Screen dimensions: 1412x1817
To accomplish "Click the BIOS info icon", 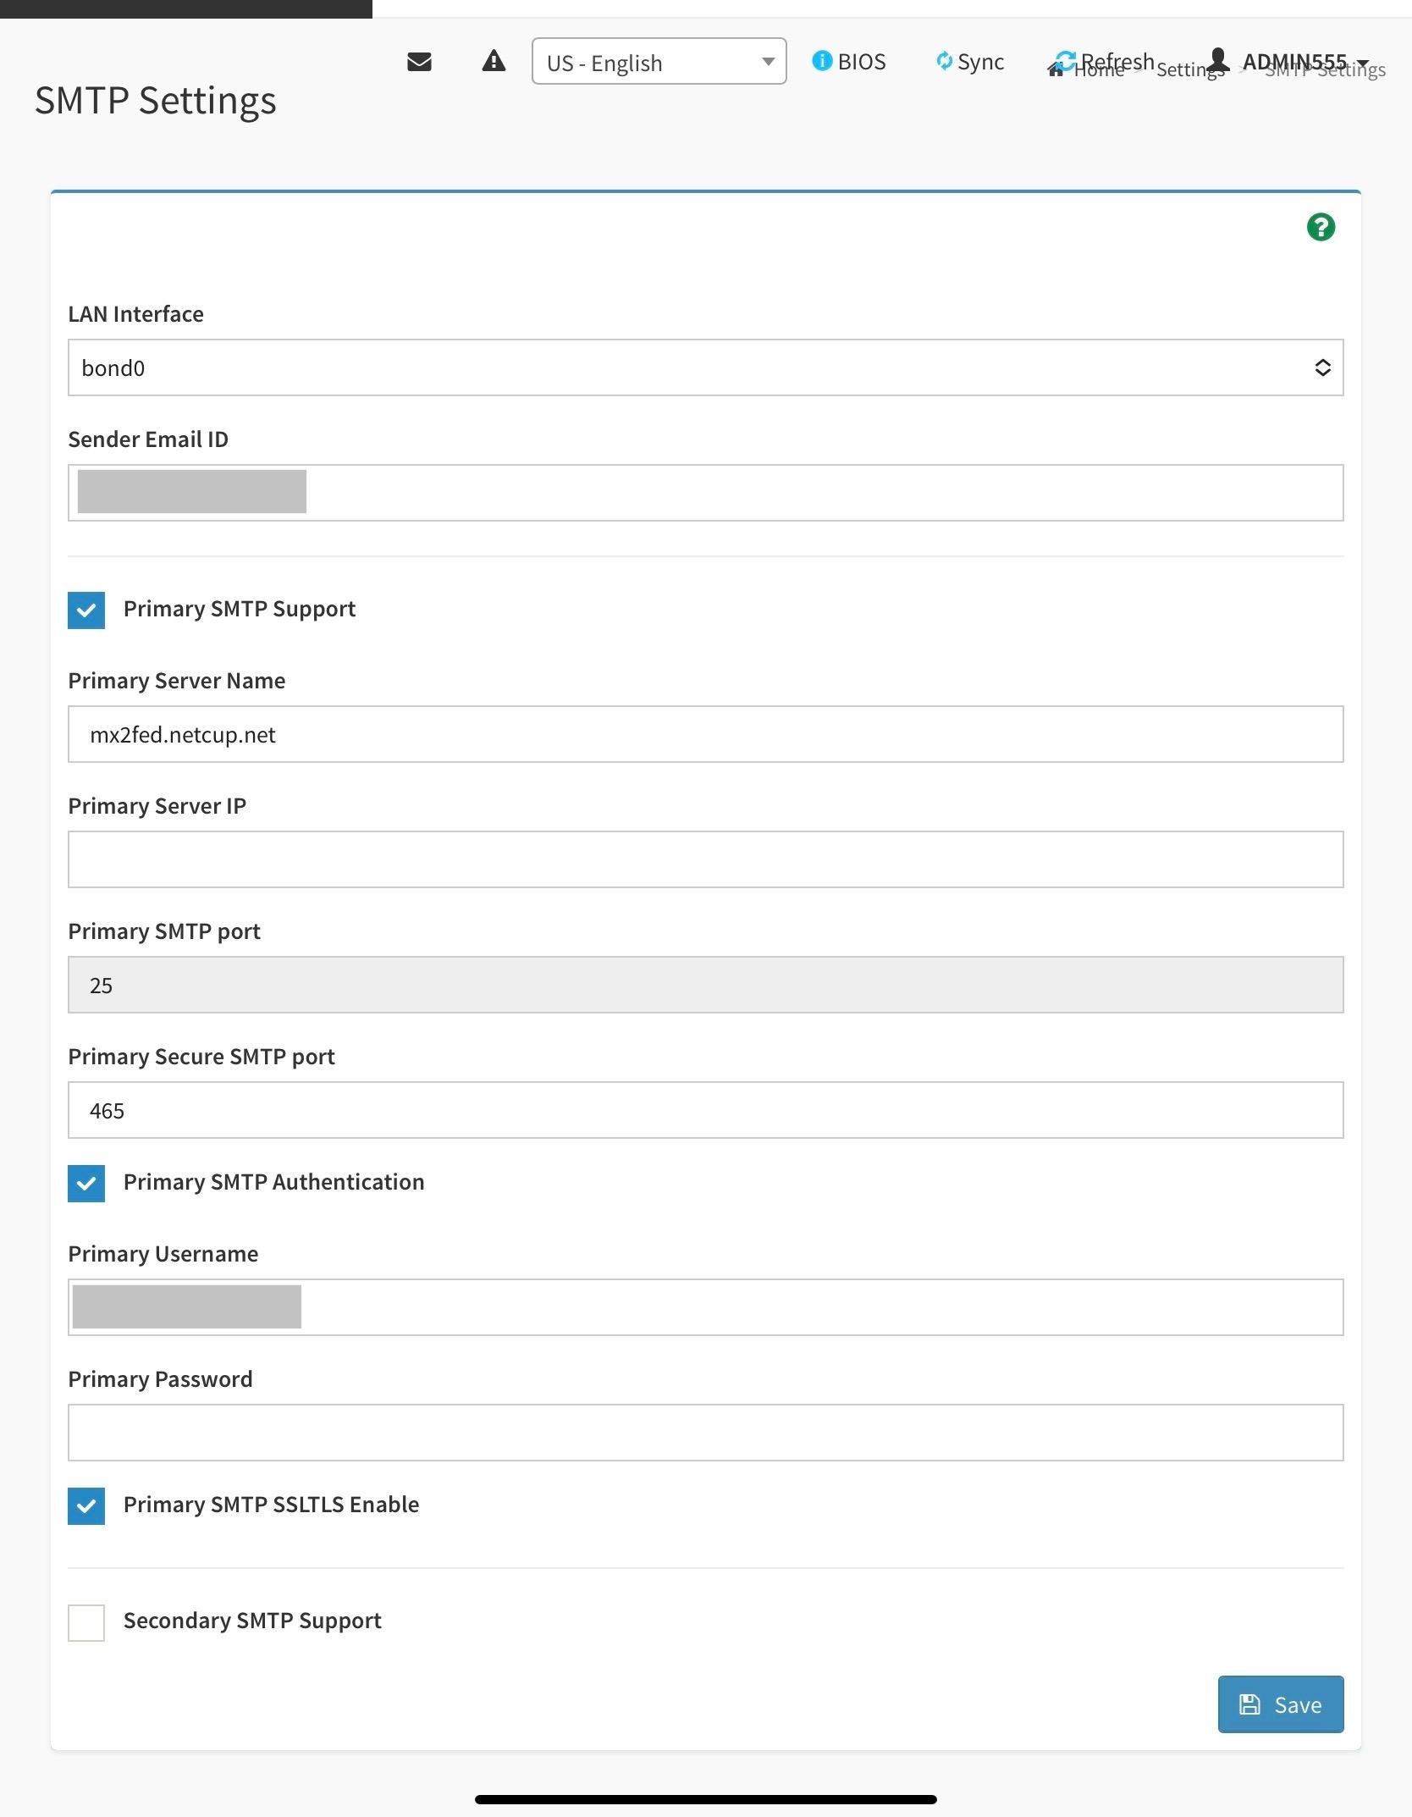I will [x=821, y=61].
